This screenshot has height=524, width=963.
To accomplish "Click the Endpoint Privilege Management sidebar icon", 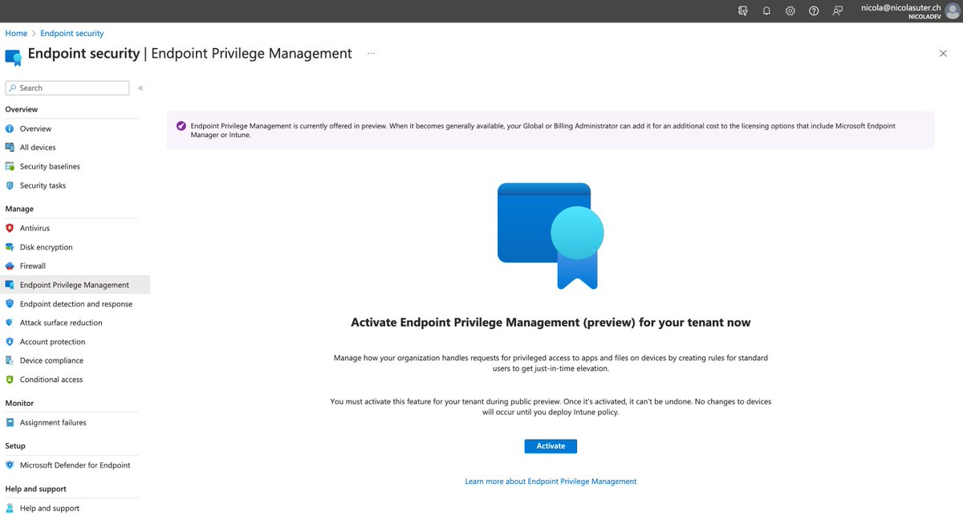I will pos(10,285).
